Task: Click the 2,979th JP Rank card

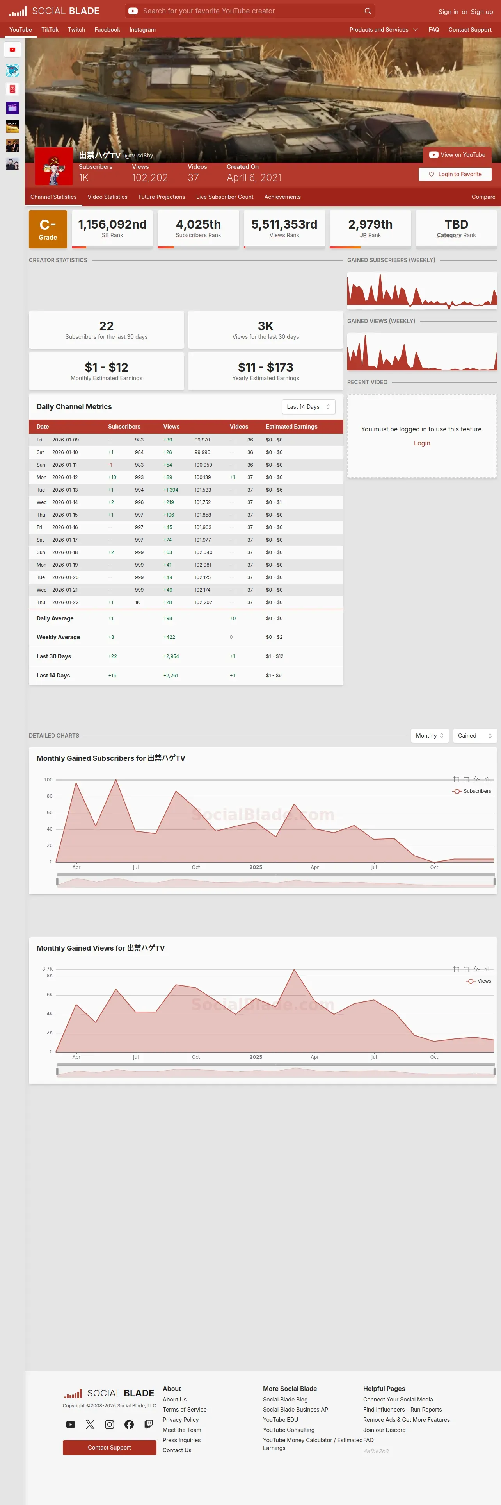Action: coord(370,229)
